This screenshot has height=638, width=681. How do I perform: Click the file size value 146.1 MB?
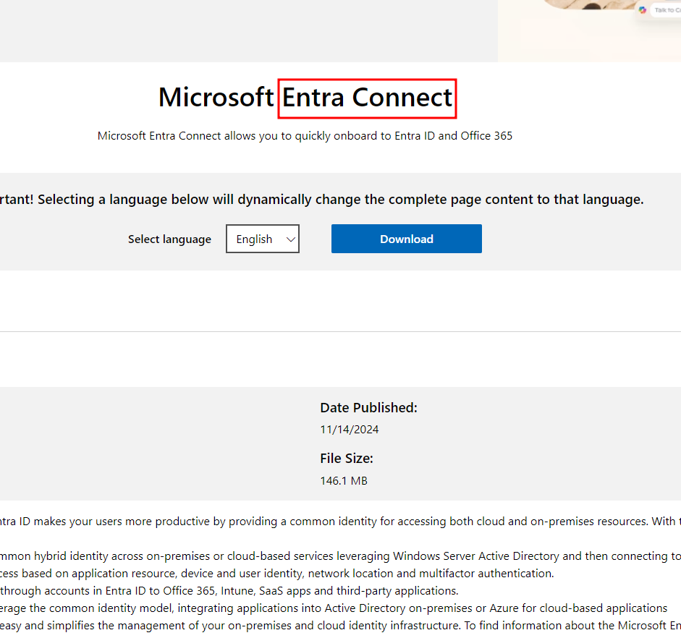click(344, 480)
